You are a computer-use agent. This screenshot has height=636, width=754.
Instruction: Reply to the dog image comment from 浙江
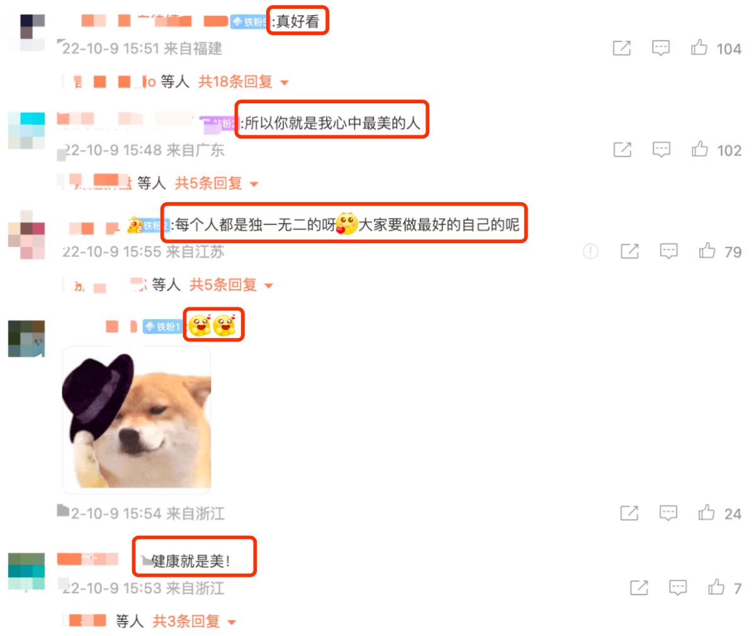coord(668,513)
